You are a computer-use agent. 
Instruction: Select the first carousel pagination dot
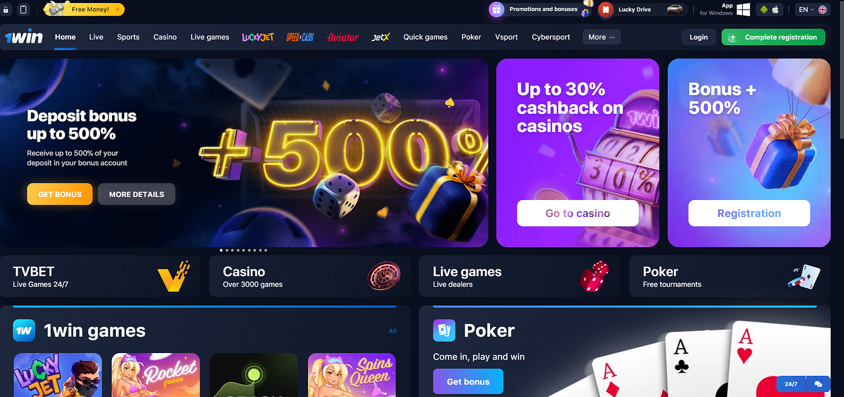point(221,250)
